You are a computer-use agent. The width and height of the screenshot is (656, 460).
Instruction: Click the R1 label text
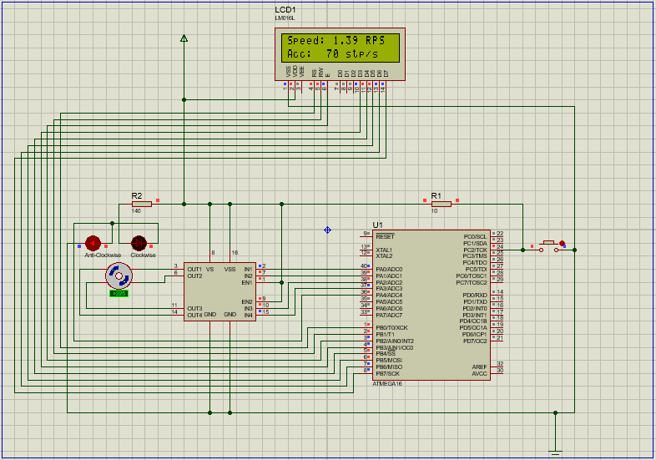point(436,195)
